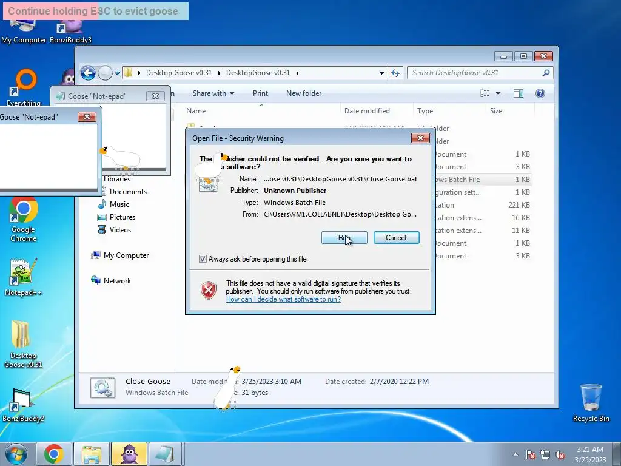The image size is (621, 466).
Task: Click Print in the Explorer toolbar
Action: point(260,93)
